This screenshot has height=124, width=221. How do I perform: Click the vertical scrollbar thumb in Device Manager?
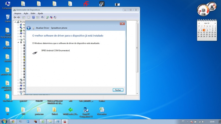pyautogui.click(x=137, y=48)
